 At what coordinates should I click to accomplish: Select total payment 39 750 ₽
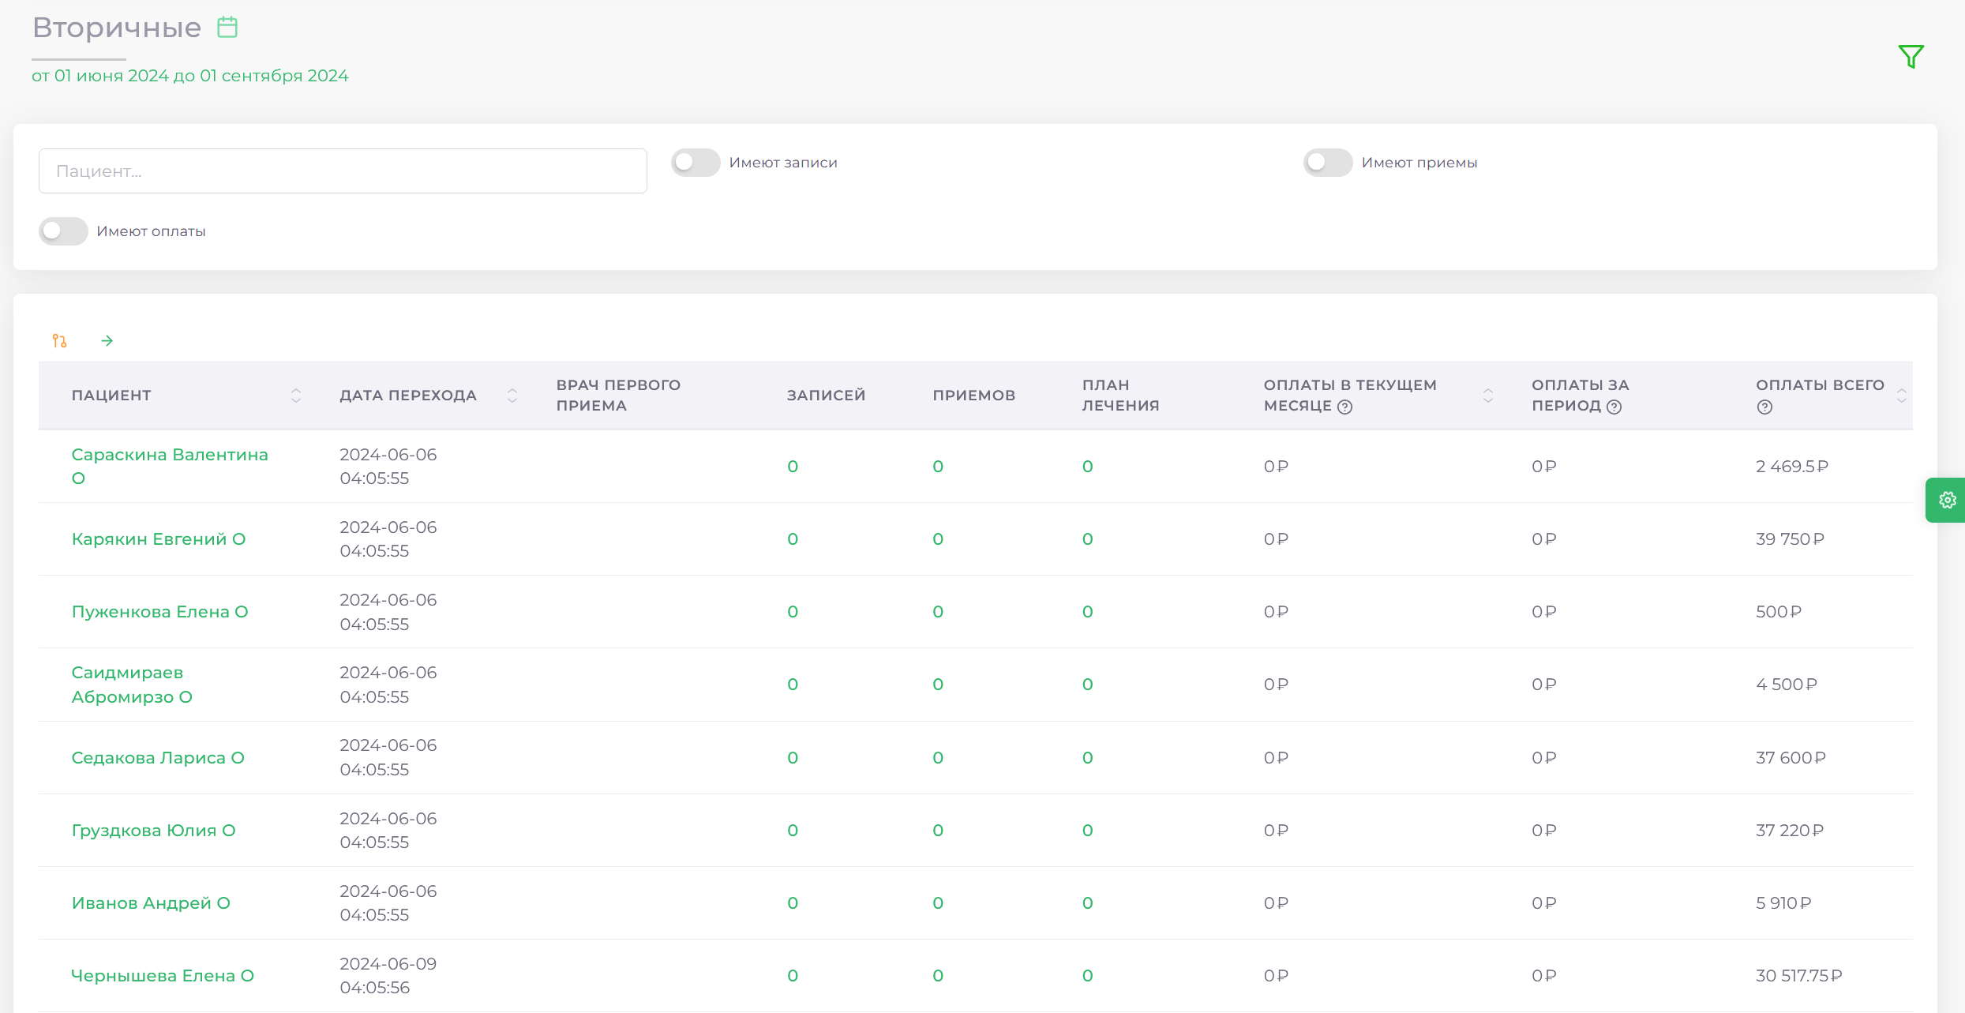point(1790,539)
